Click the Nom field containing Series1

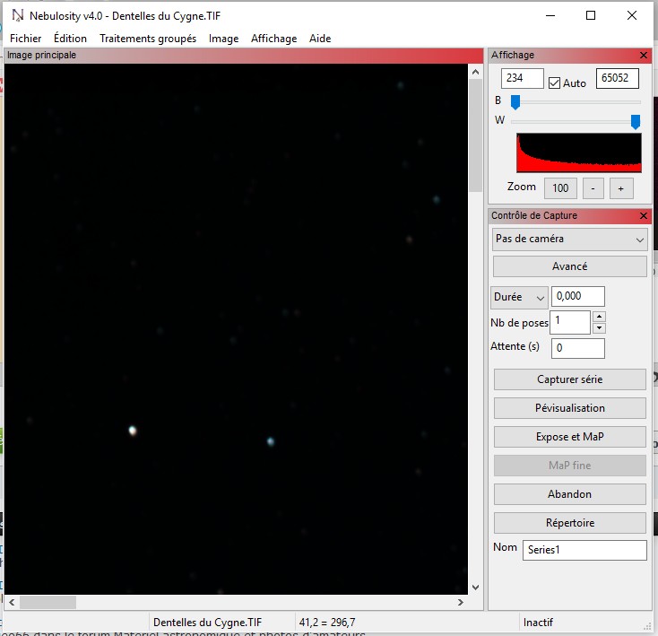(x=584, y=550)
